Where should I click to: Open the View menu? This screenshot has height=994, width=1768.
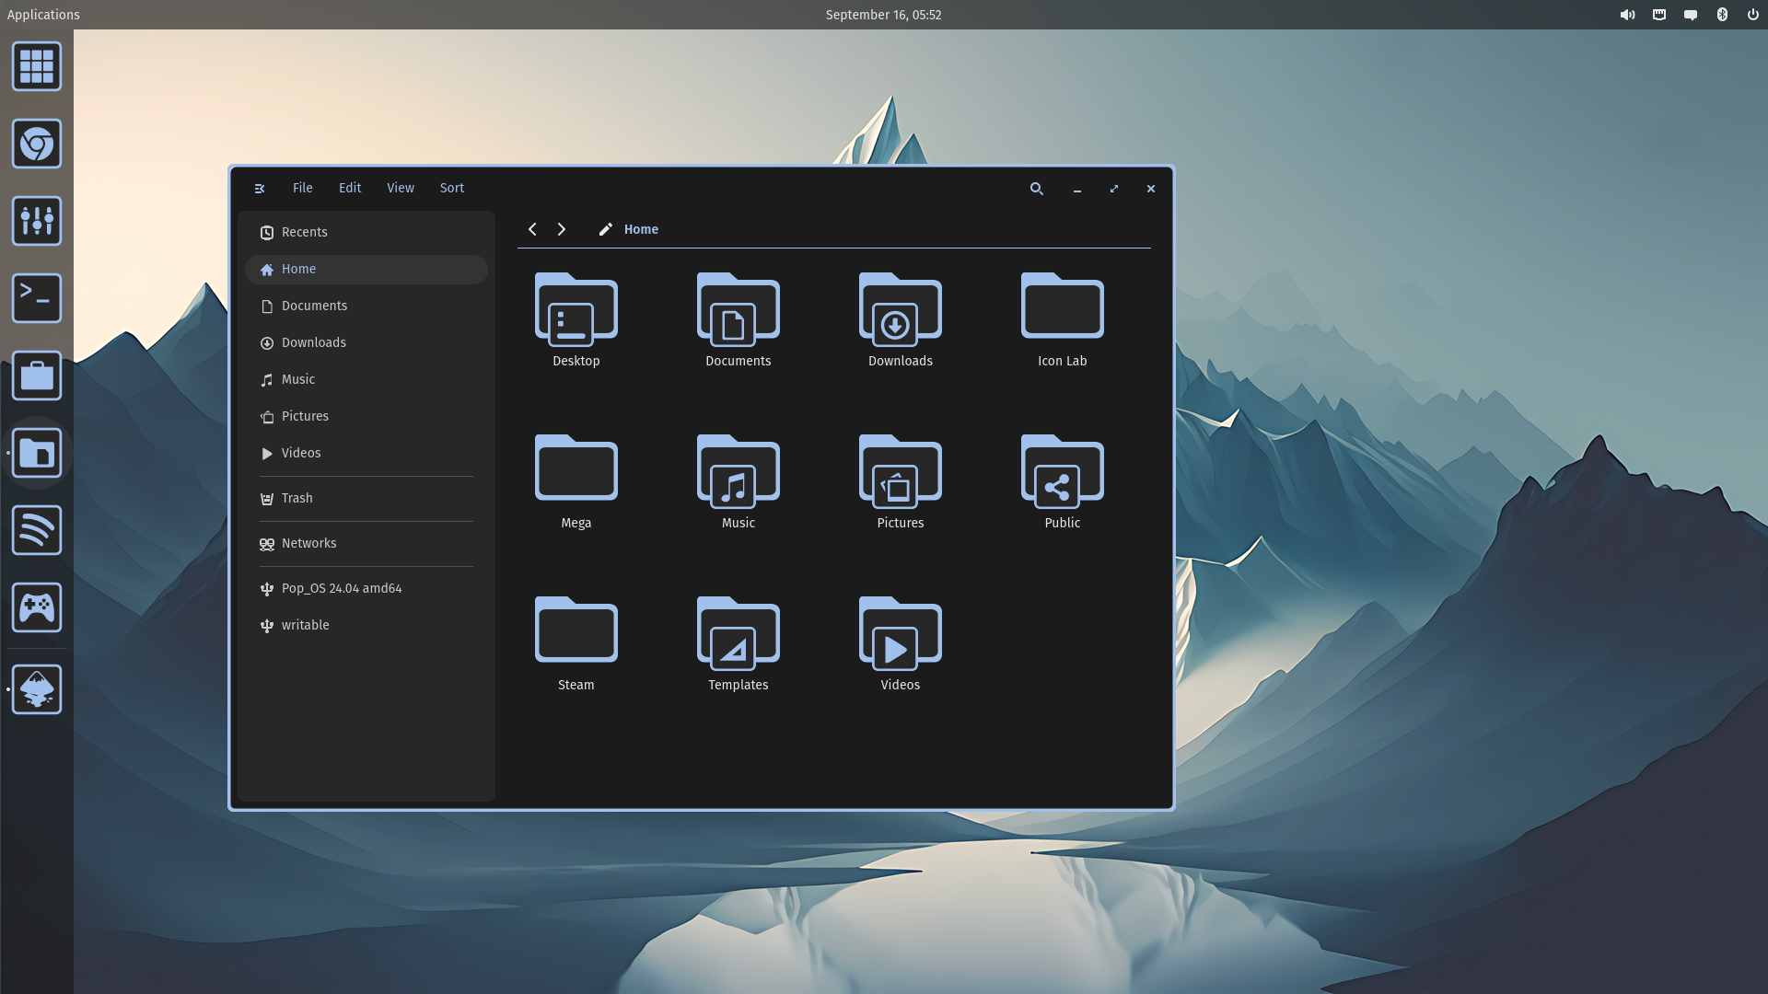(x=401, y=188)
